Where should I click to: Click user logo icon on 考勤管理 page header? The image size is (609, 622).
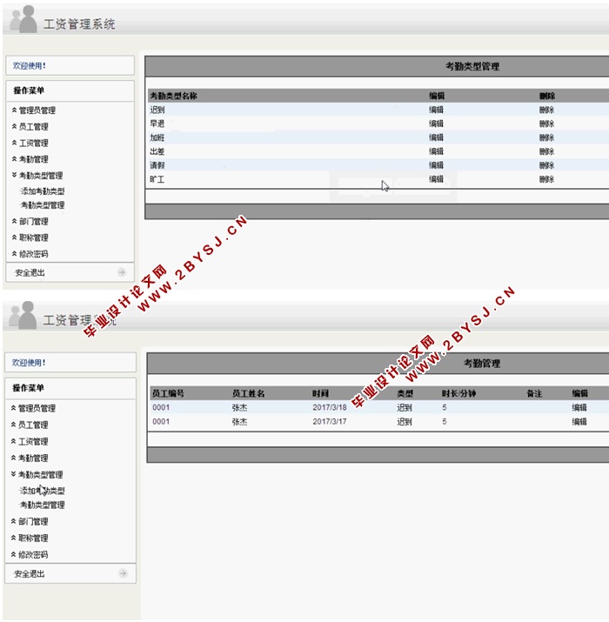point(23,315)
